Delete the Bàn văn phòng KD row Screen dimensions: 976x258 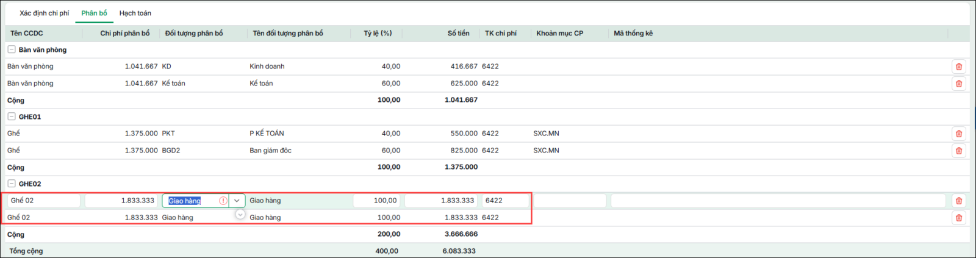958,66
